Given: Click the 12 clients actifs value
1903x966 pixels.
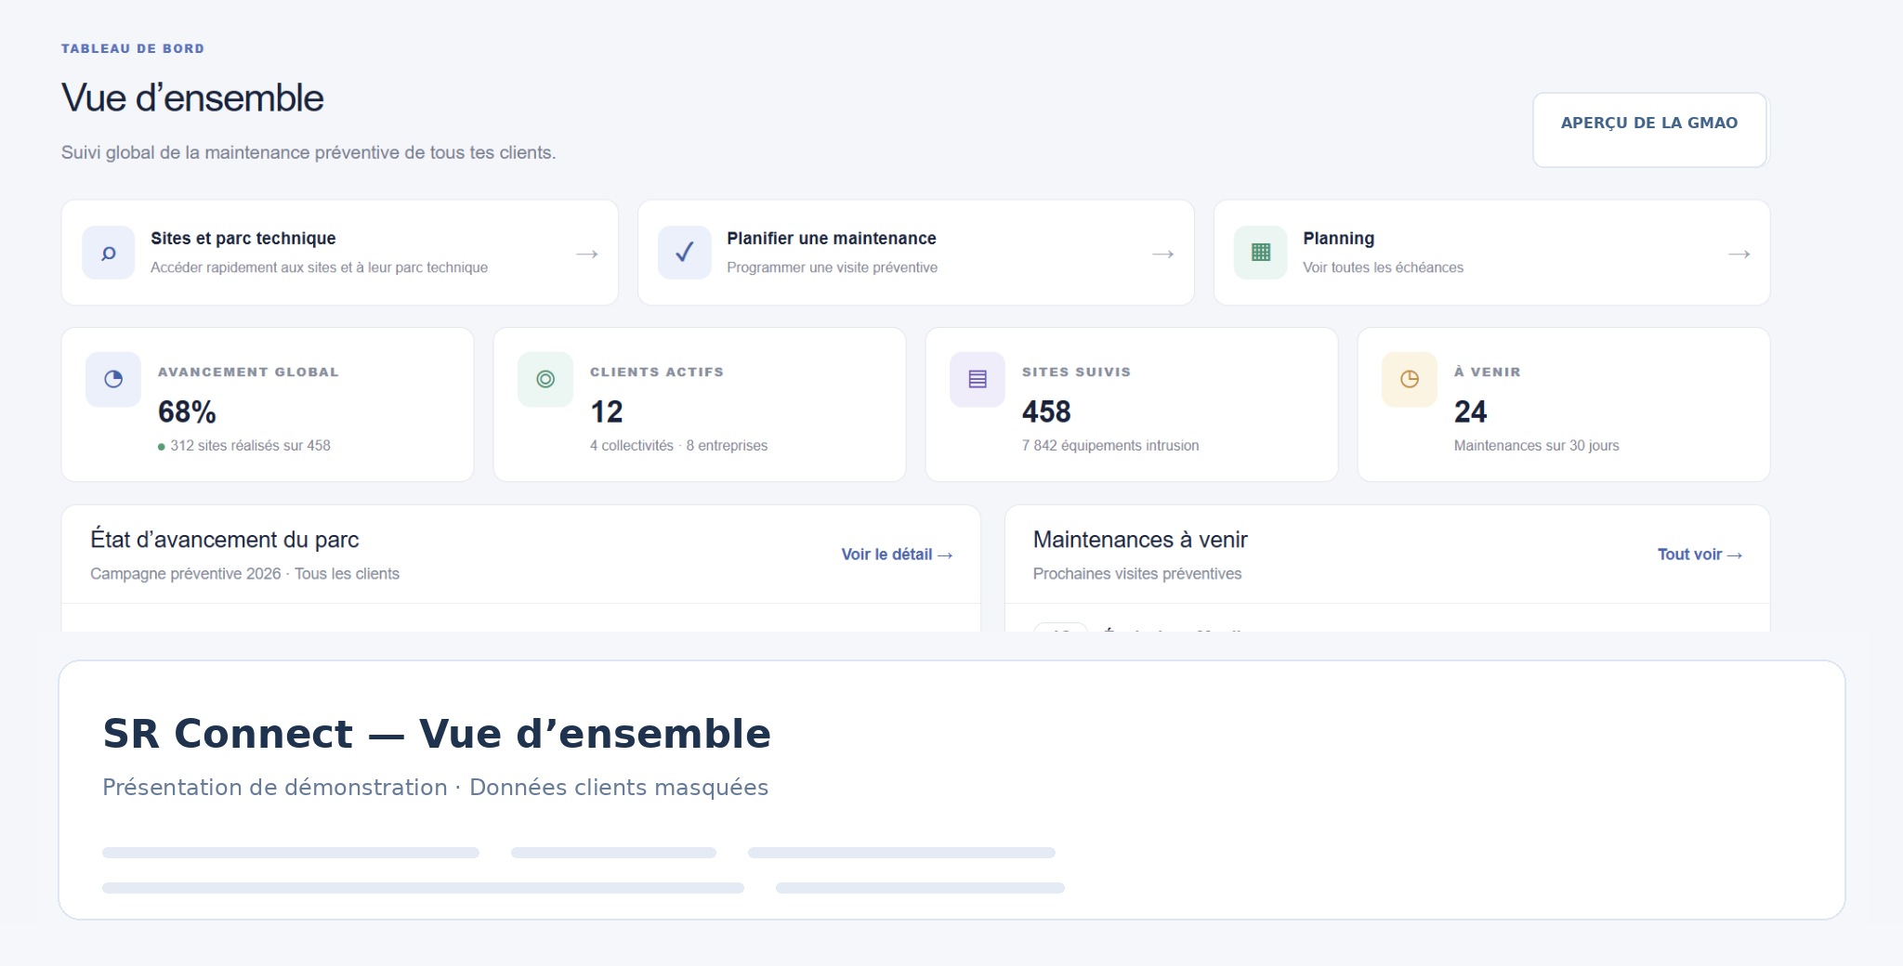Looking at the screenshot, I should pos(607,411).
